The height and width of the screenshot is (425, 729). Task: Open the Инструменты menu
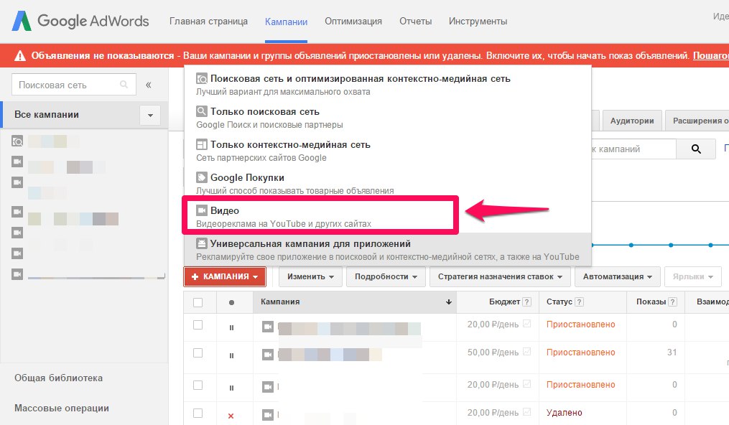coord(478,22)
